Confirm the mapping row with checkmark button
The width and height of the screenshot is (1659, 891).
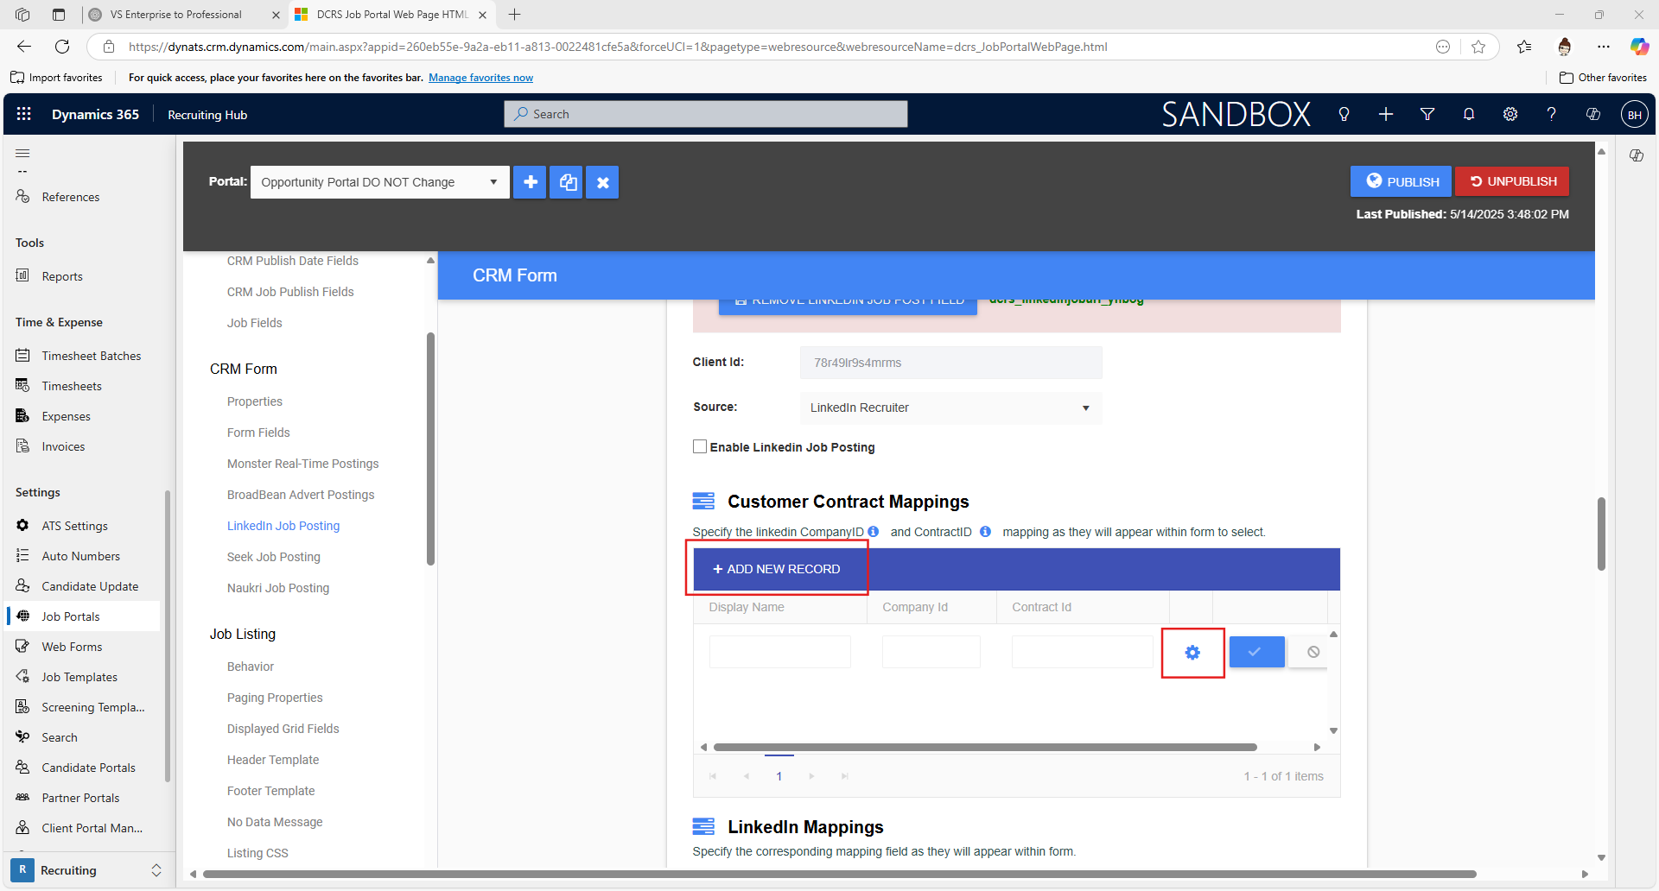pos(1256,652)
